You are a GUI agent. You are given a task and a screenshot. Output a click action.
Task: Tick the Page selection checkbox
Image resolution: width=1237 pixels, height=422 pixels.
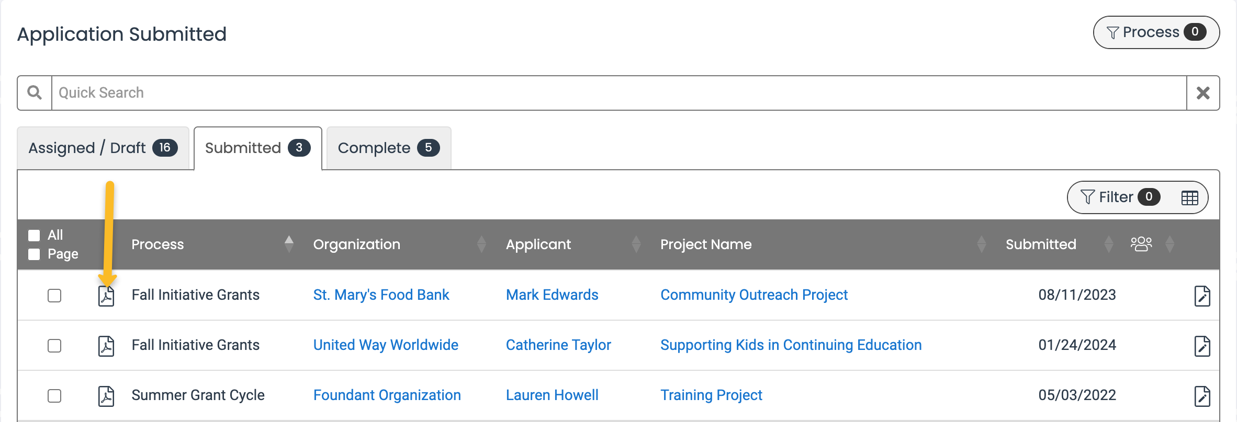click(35, 254)
